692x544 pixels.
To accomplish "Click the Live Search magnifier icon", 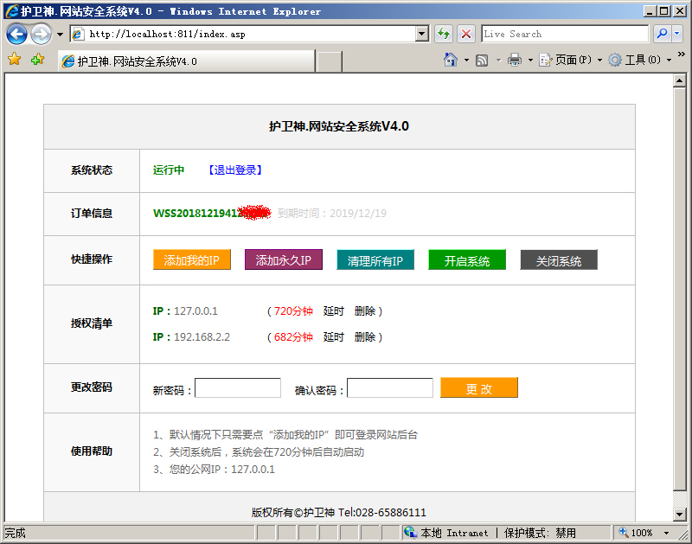I will click(x=662, y=34).
